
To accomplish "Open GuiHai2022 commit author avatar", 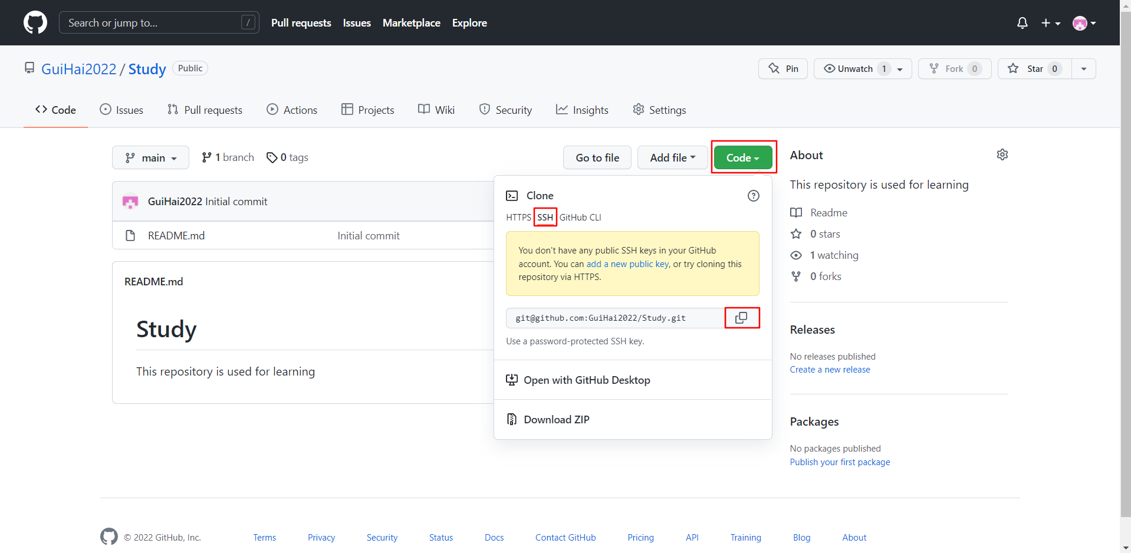I will pos(130,202).
